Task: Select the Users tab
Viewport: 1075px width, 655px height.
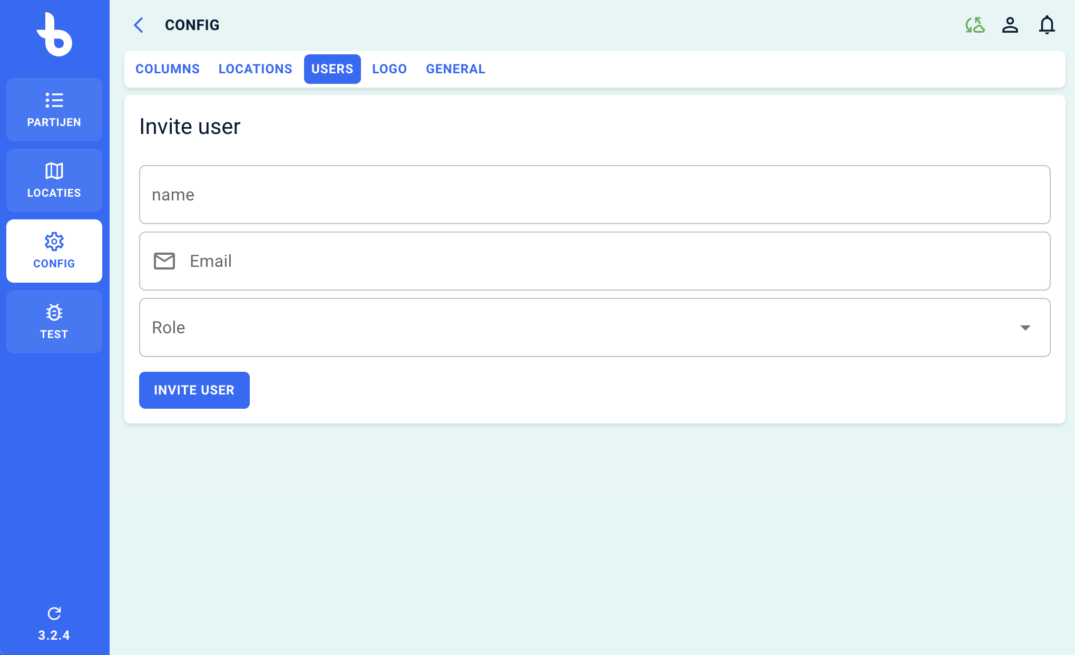Action: [333, 69]
